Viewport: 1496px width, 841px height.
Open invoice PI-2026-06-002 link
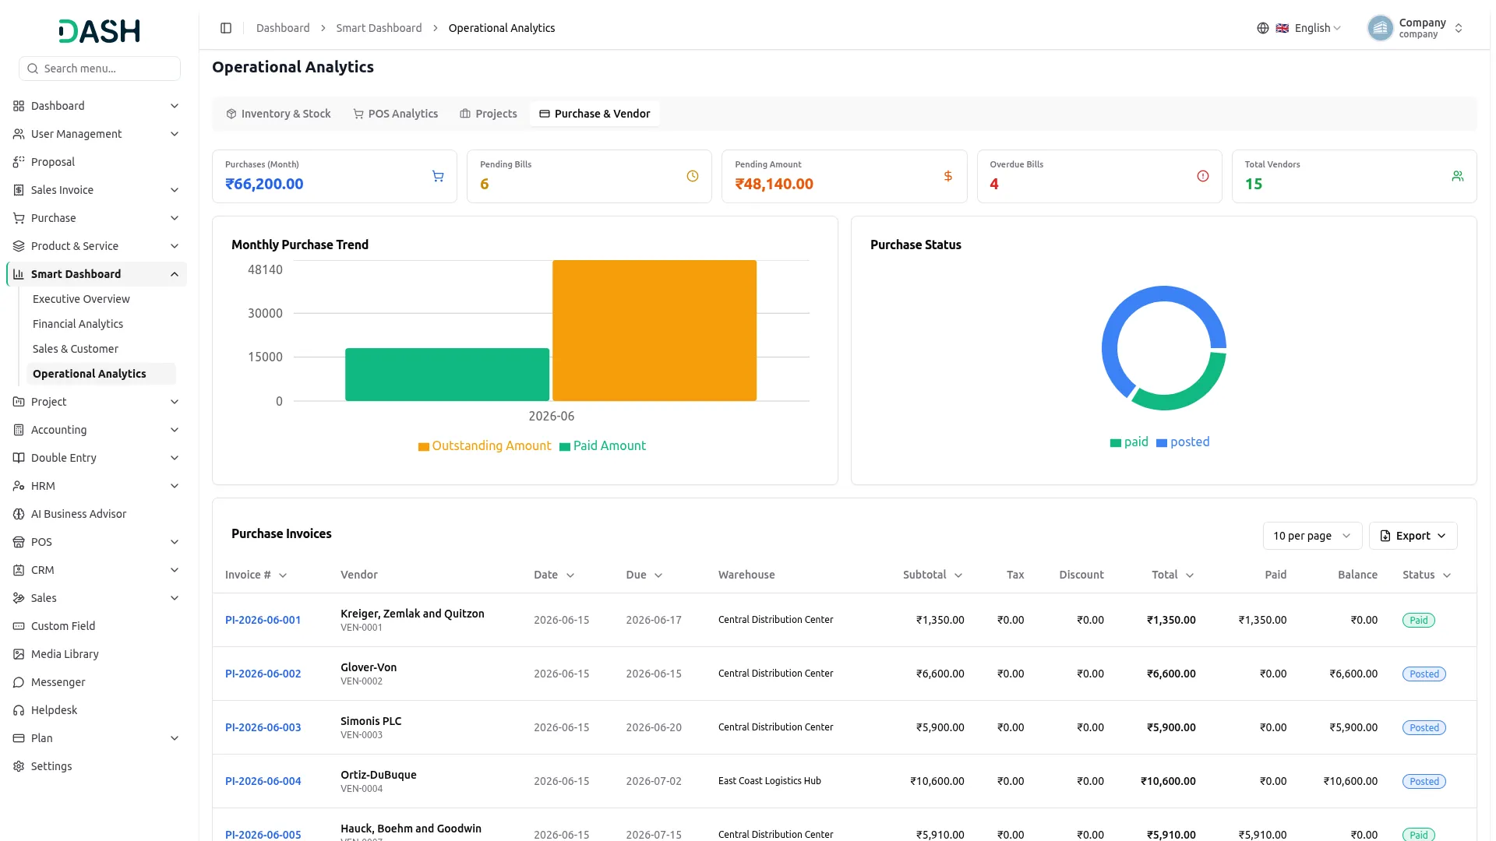pyautogui.click(x=263, y=674)
